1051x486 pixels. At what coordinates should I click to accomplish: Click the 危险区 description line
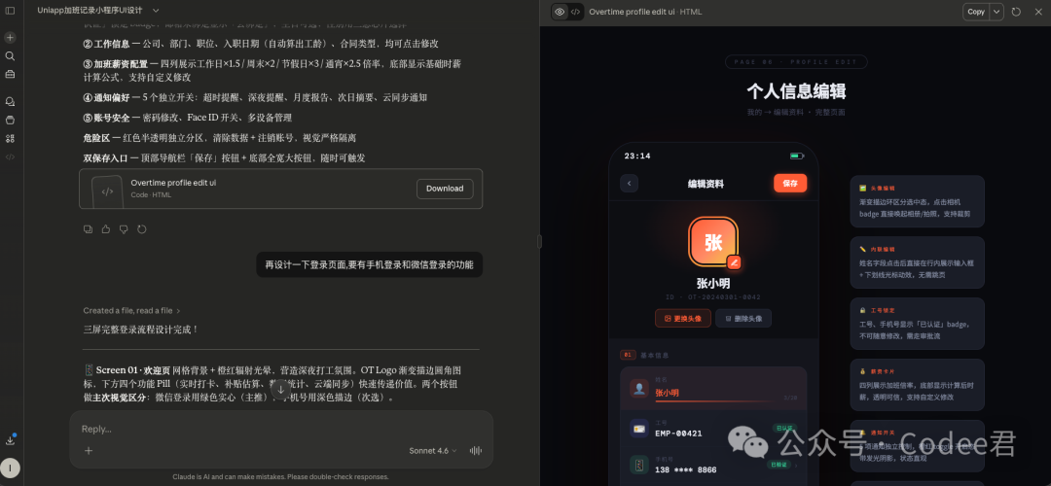tap(219, 138)
